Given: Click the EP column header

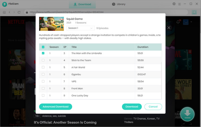Looking at the screenshot, I should [x=65, y=47].
